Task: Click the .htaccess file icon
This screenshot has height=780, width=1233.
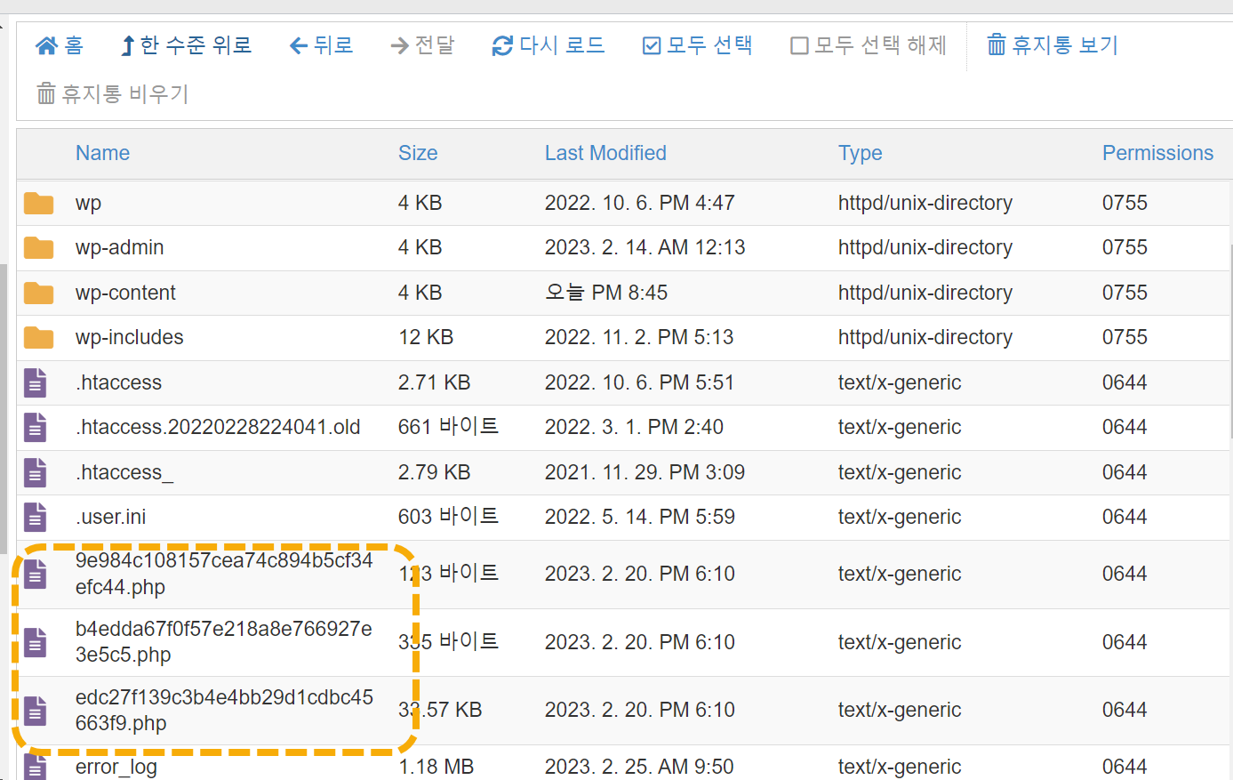Action: [x=35, y=382]
